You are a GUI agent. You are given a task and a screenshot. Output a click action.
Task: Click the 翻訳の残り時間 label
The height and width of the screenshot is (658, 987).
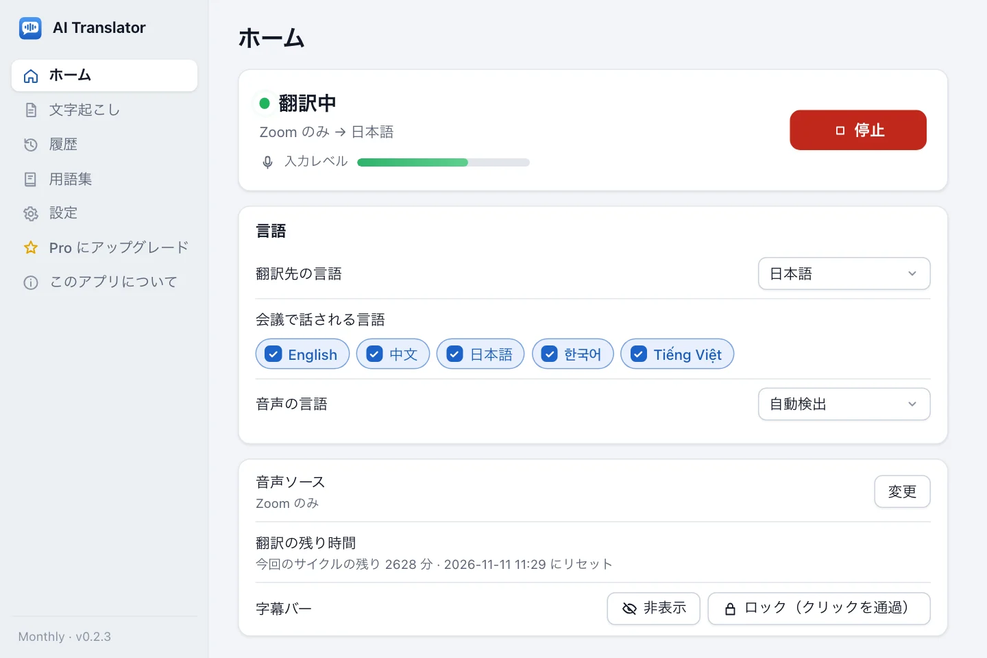click(306, 544)
